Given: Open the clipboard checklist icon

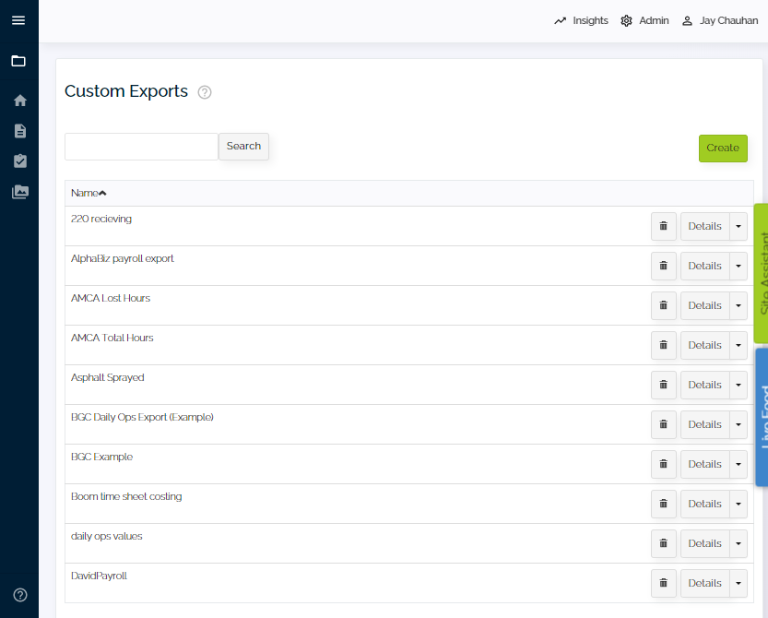Looking at the screenshot, I should click(x=20, y=160).
